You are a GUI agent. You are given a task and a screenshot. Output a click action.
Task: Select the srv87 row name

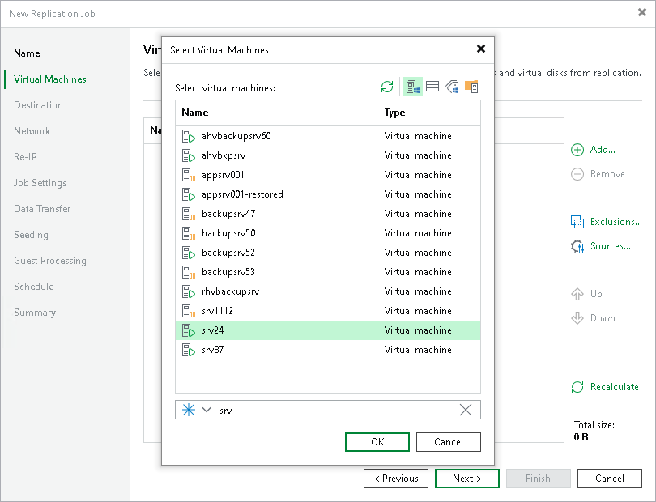click(x=212, y=350)
